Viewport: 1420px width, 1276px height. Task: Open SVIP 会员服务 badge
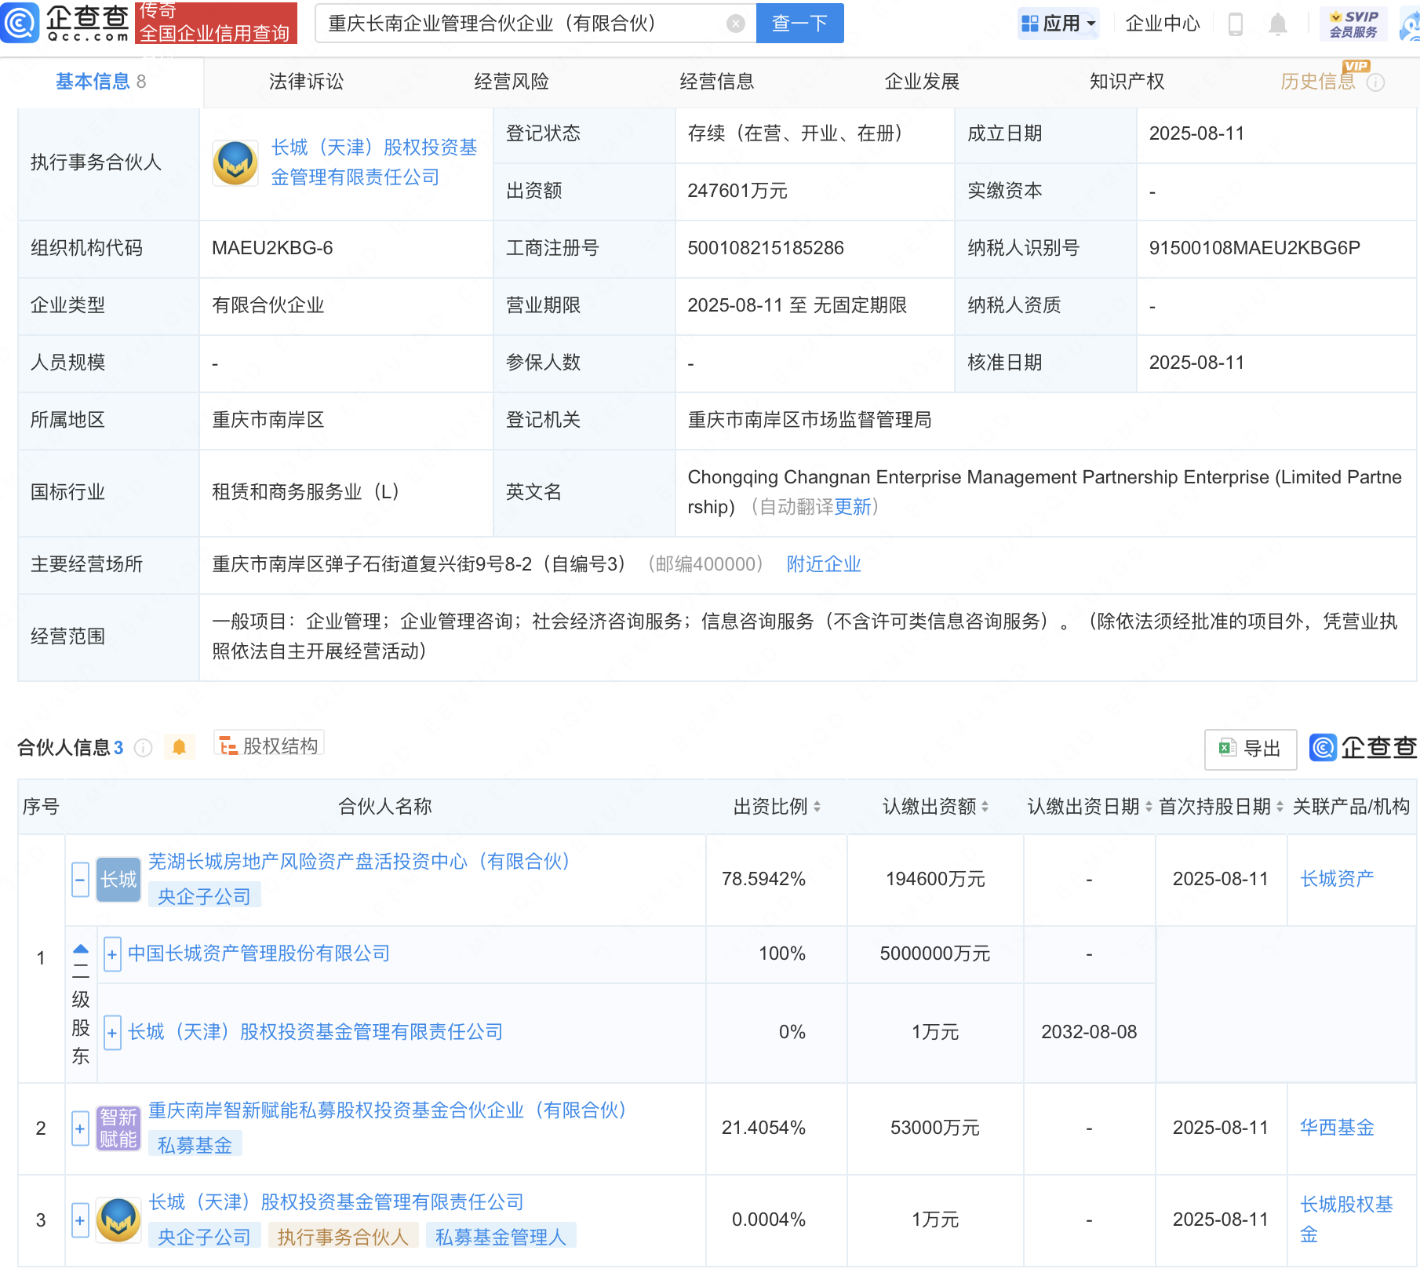(x=1353, y=24)
